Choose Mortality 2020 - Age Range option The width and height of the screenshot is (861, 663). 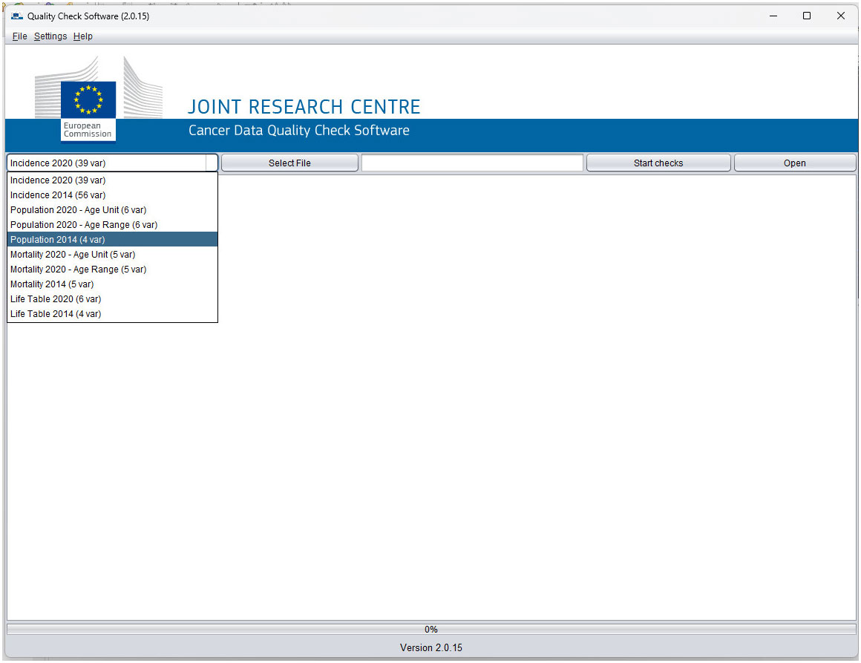click(112, 270)
